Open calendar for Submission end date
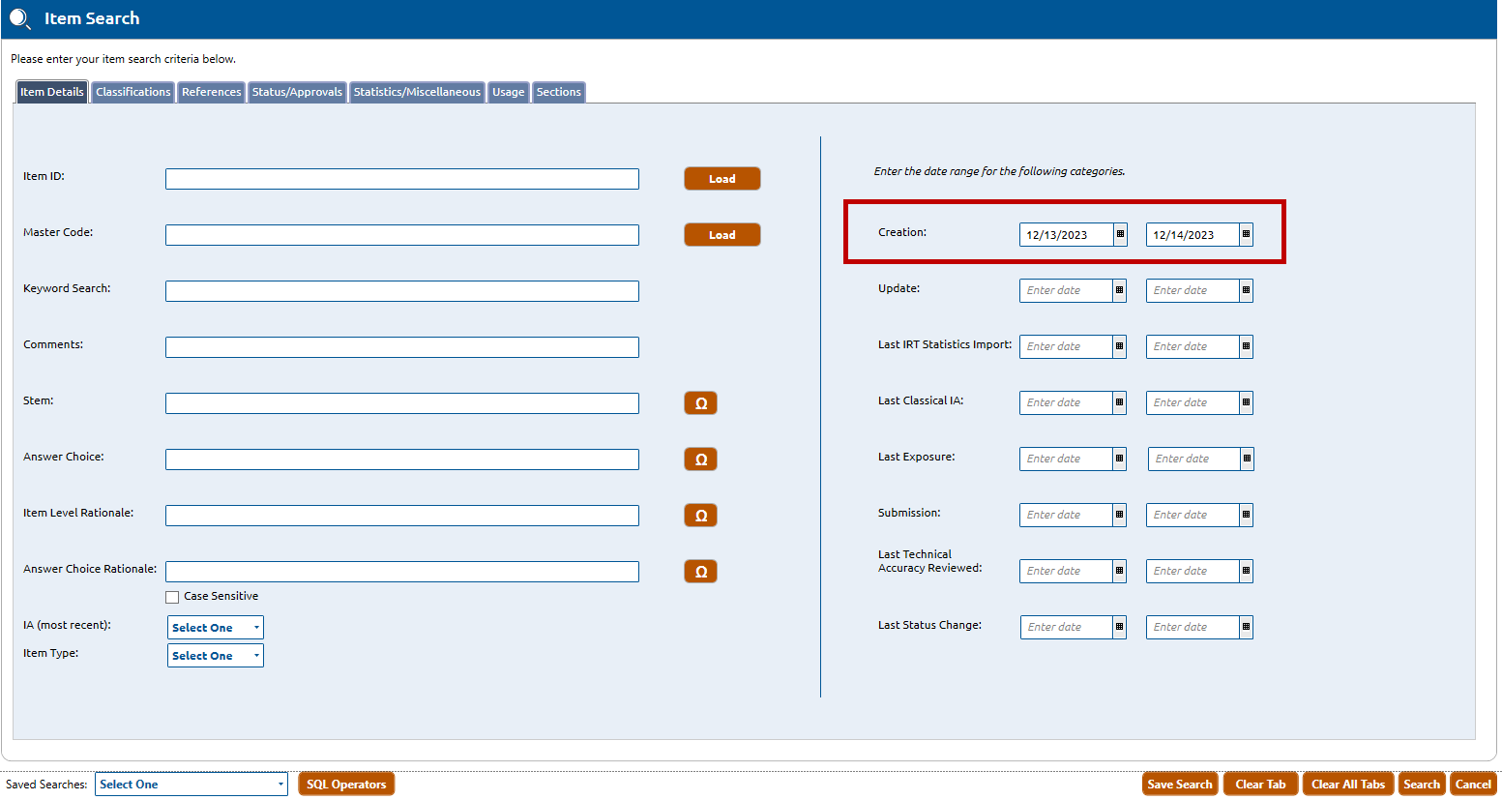Image resolution: width=1502 pixels, height=800 pixels. [1246, 515]
